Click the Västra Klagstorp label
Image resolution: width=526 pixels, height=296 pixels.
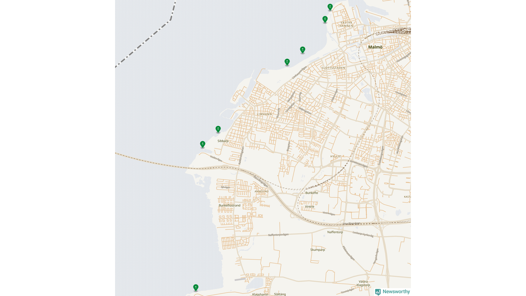coord(363,283)
